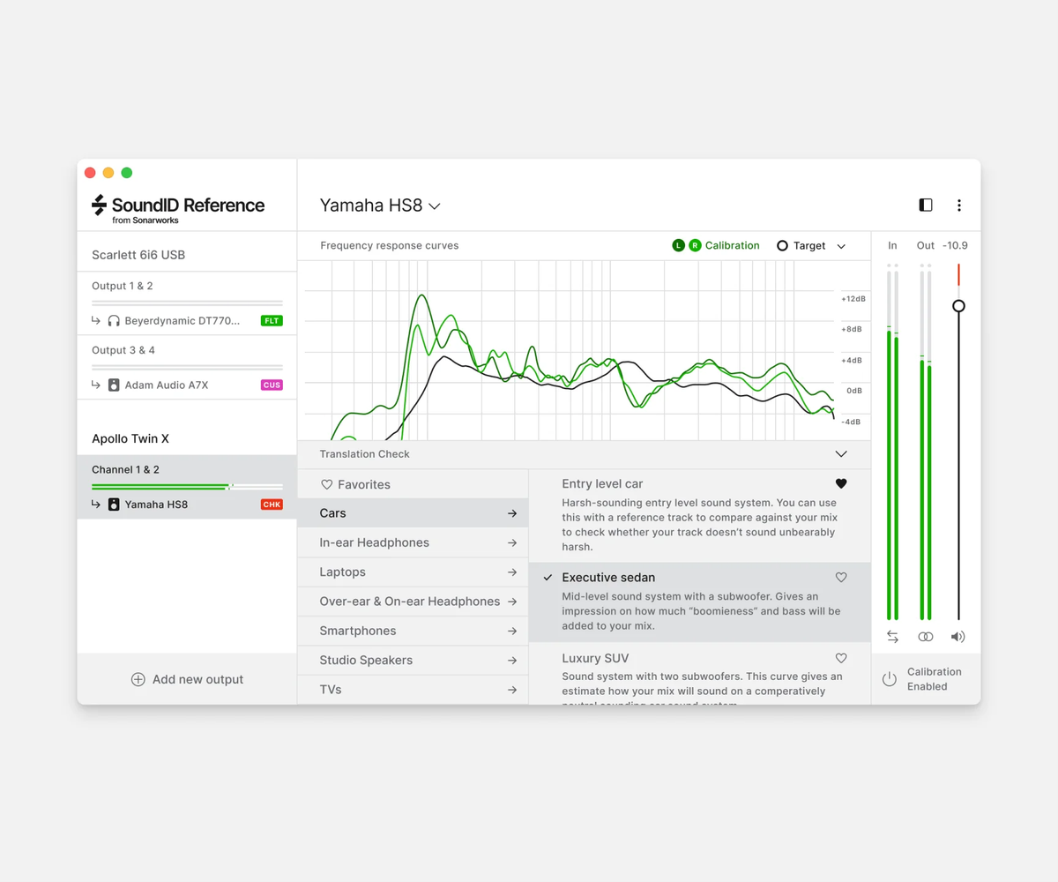Click the mono listening overlapping circles icon
Screen dimensions: 1058x882
coord(925,637)
